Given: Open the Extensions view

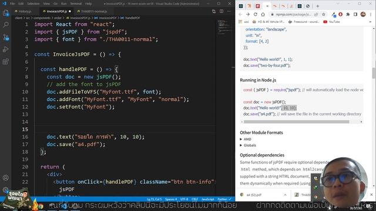Looking at the screenshot, I should 5,62.
